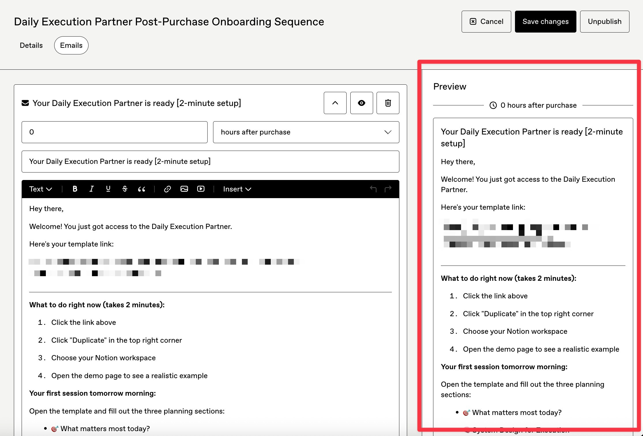
Task: Click the redo arrow in toolbar
Action: click(x=388, y=189)
